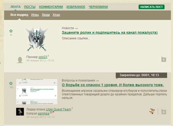Open ppnikpa's dark avatar picture

[20, 112]
